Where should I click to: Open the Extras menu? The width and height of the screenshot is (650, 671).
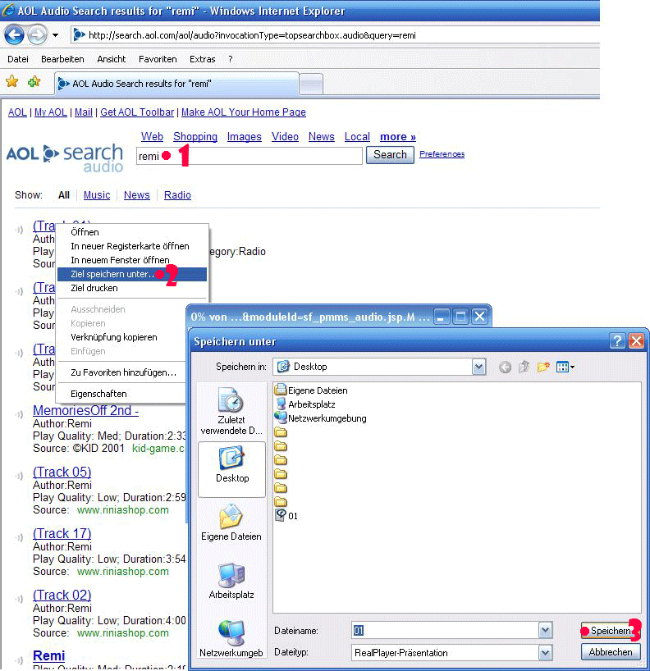[202, 59]
